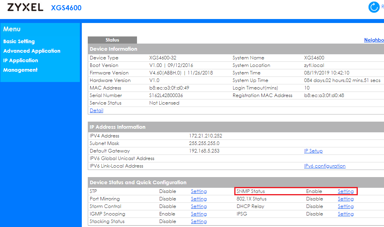
Task: Open the IPv6 configuration link
Action: click(325, 166)
